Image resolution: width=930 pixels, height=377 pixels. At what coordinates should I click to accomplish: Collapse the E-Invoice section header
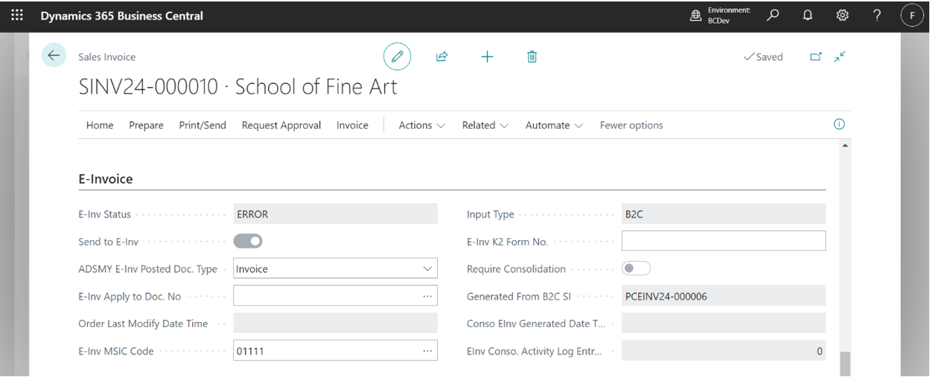106,178
